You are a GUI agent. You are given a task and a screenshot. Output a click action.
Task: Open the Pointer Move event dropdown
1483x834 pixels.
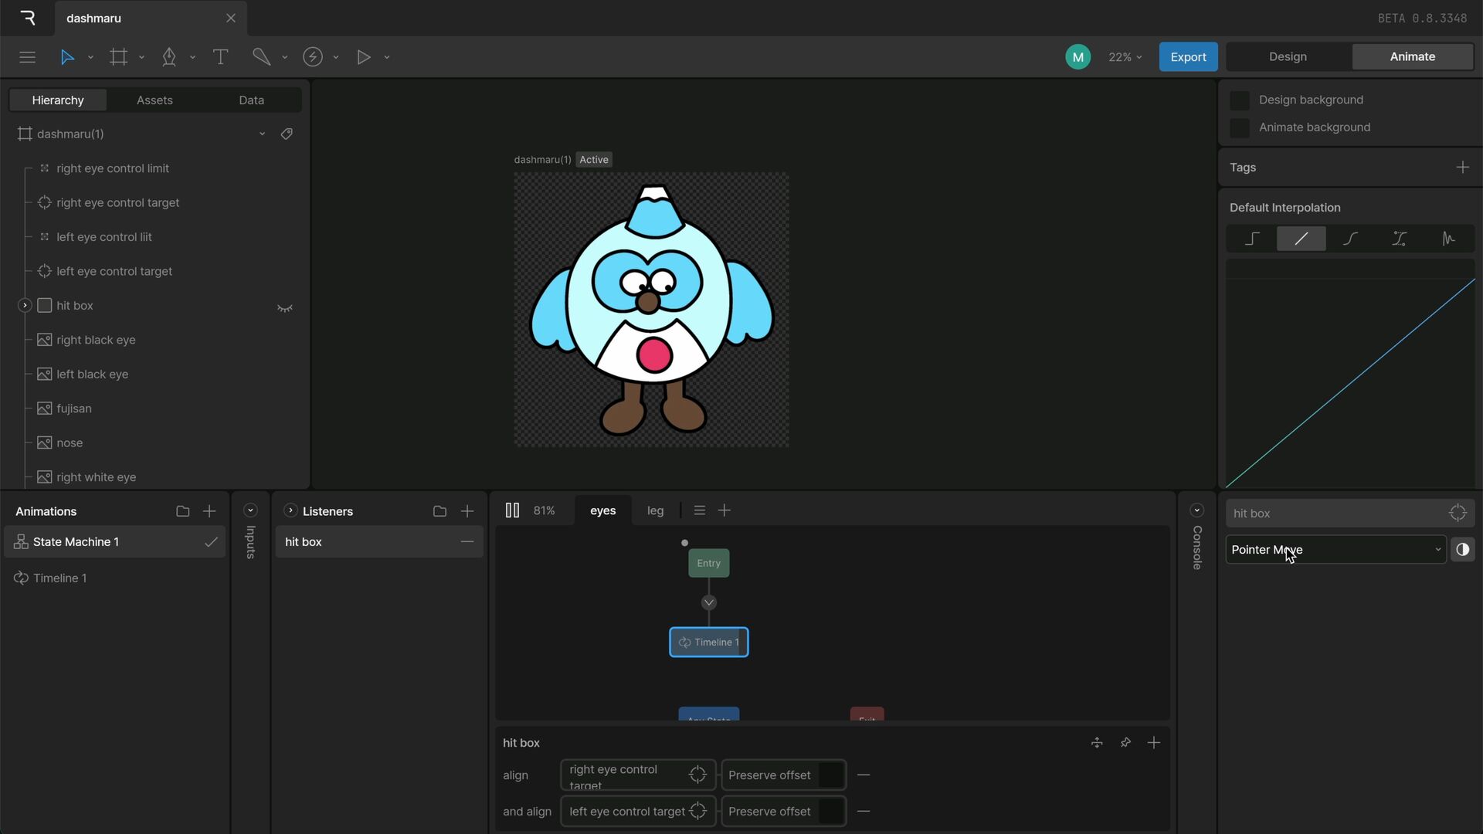[1335, 550]
